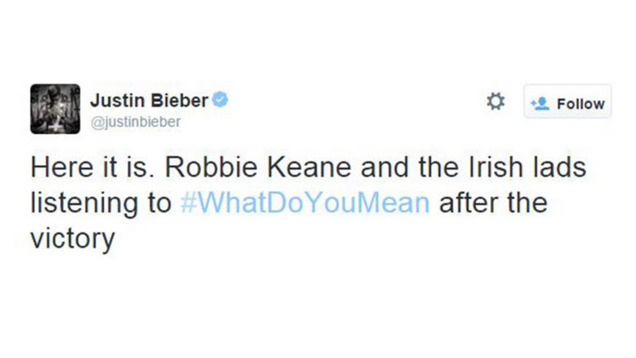Expand the gear icon's options menu

[x=495, y=102]
